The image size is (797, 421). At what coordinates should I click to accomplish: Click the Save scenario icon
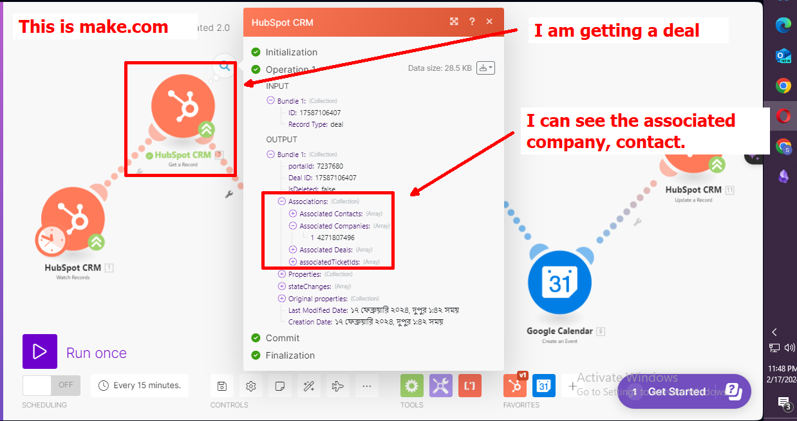221,386
